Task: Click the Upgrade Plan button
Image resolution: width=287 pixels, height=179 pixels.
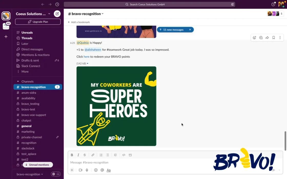Action: (x=38, y=22)
